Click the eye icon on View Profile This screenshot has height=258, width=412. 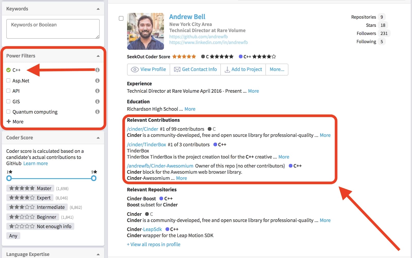[135, 69]
